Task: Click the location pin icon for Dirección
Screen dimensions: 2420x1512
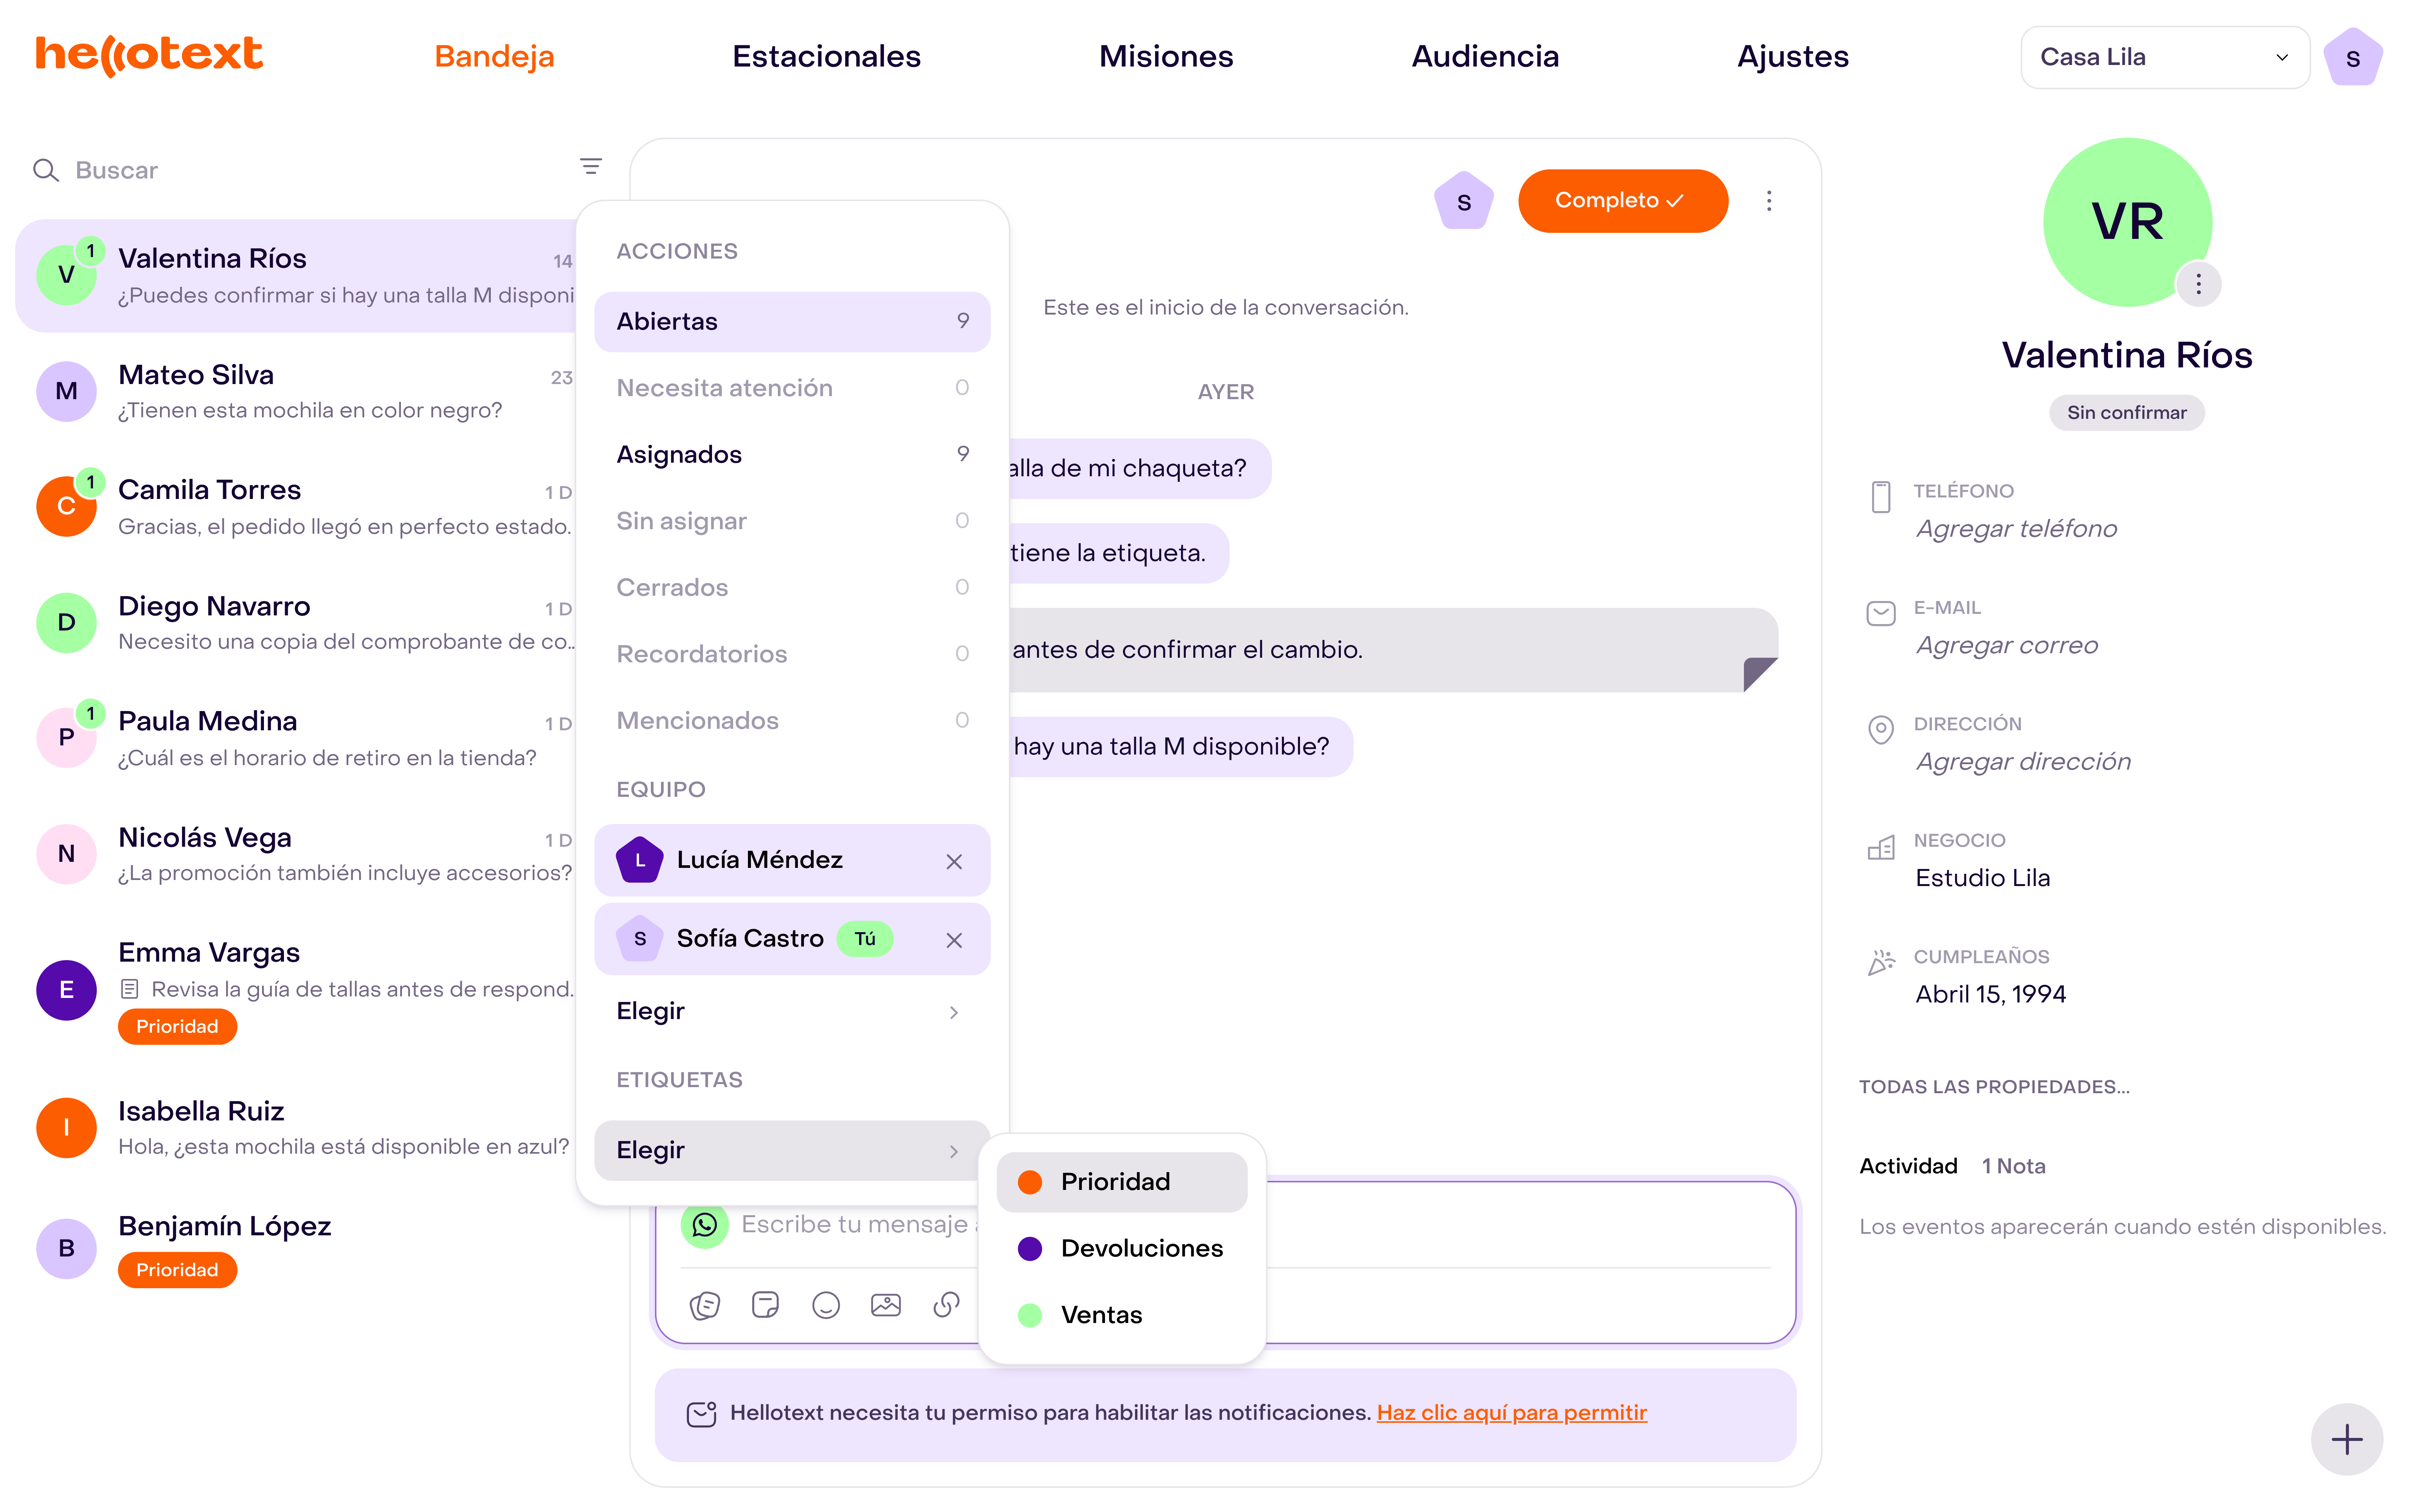Action: 1881,730
